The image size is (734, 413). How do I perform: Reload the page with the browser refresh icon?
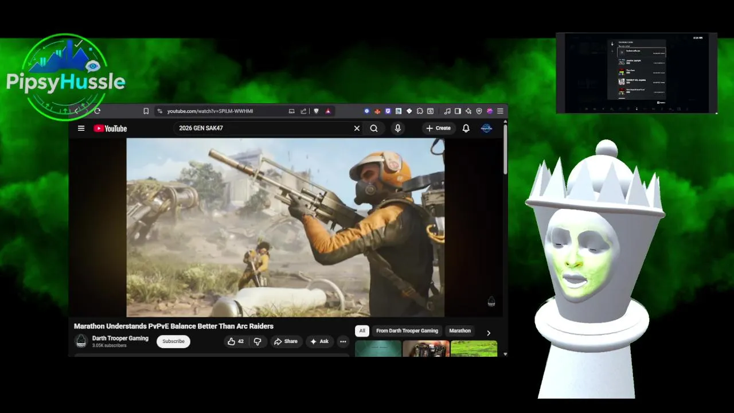pyautogui.click(x=97, y=111)
